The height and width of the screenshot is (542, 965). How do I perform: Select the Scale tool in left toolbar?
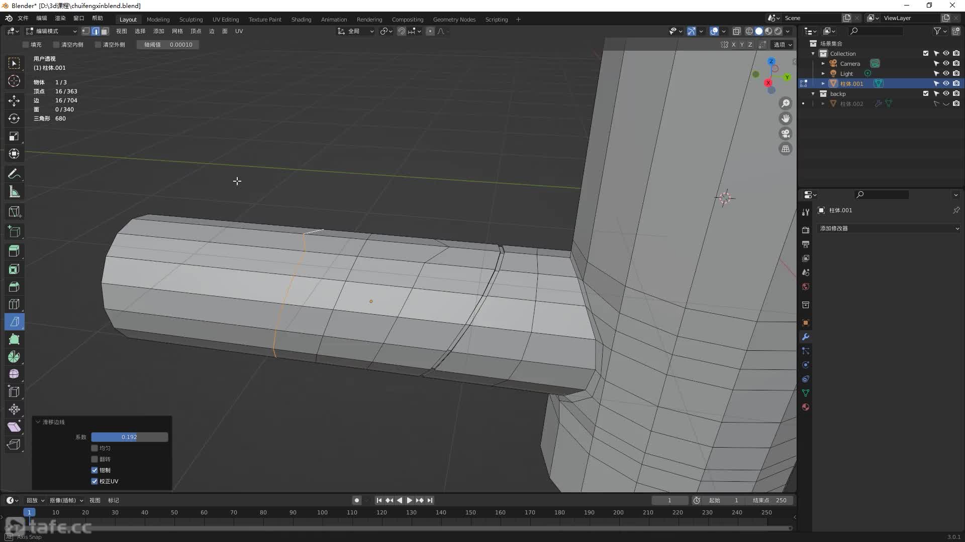(14, 136)
